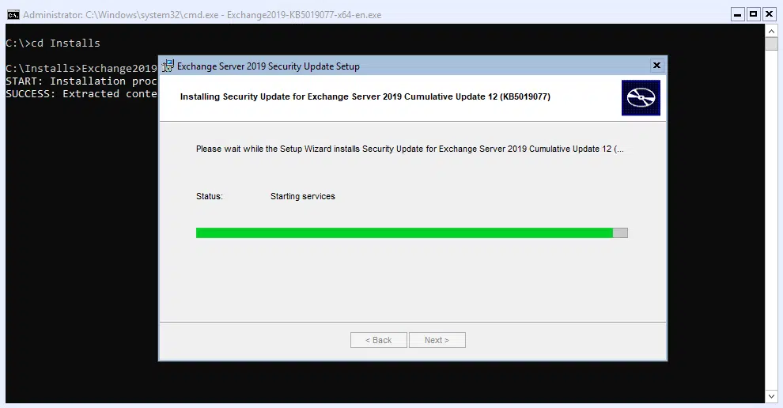Click the 'C:\Installs>Exchange2019' console line
The width and height of the screenshot is (783, 408).
81,69
